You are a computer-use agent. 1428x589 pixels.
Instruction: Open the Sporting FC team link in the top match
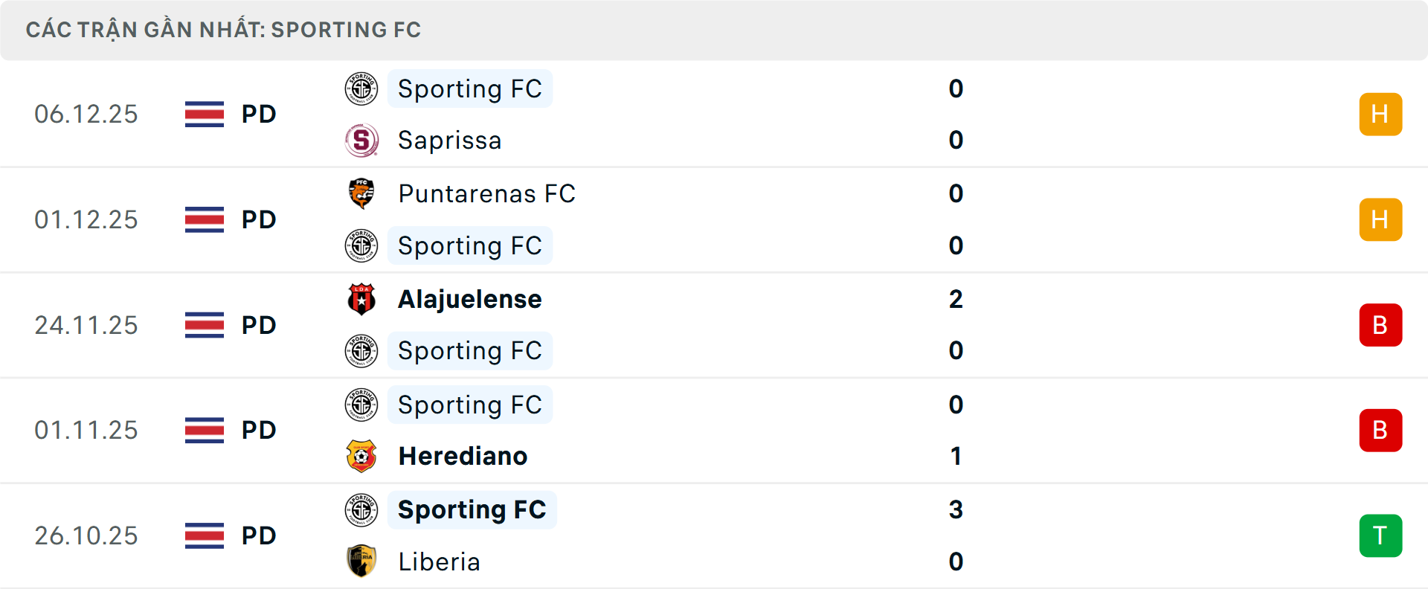[469, 88]
